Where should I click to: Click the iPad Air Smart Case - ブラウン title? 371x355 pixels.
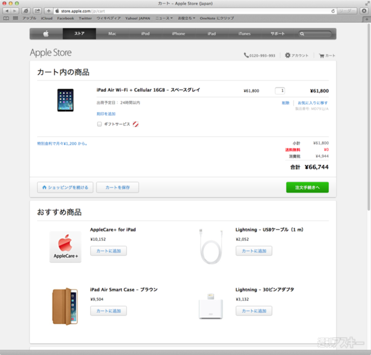pyautogui.click(x=124, y=290)
